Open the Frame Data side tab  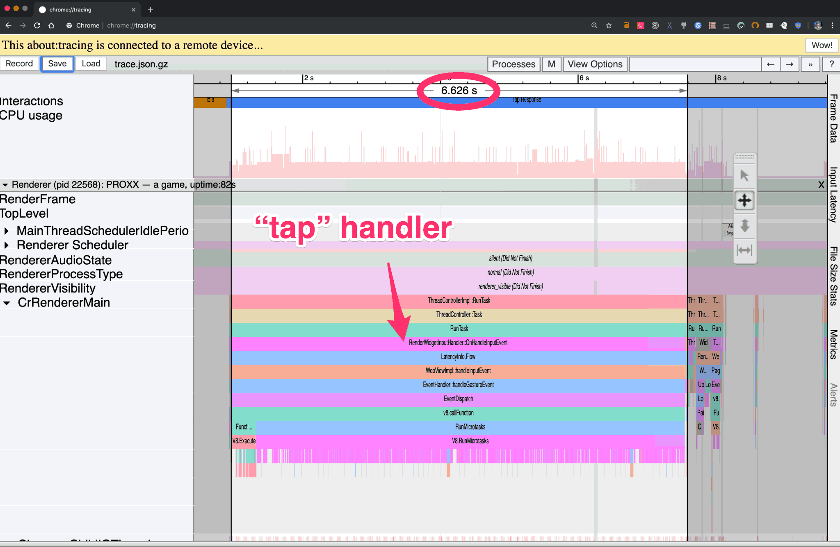833,119
